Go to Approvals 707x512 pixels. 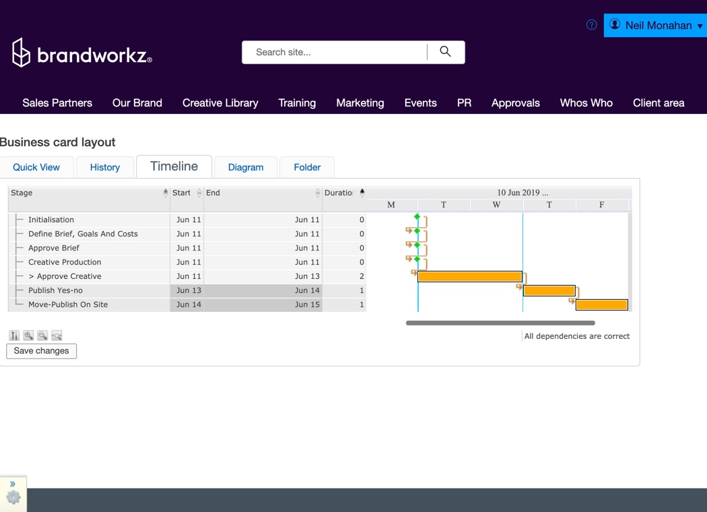click(x=515, y=103)
